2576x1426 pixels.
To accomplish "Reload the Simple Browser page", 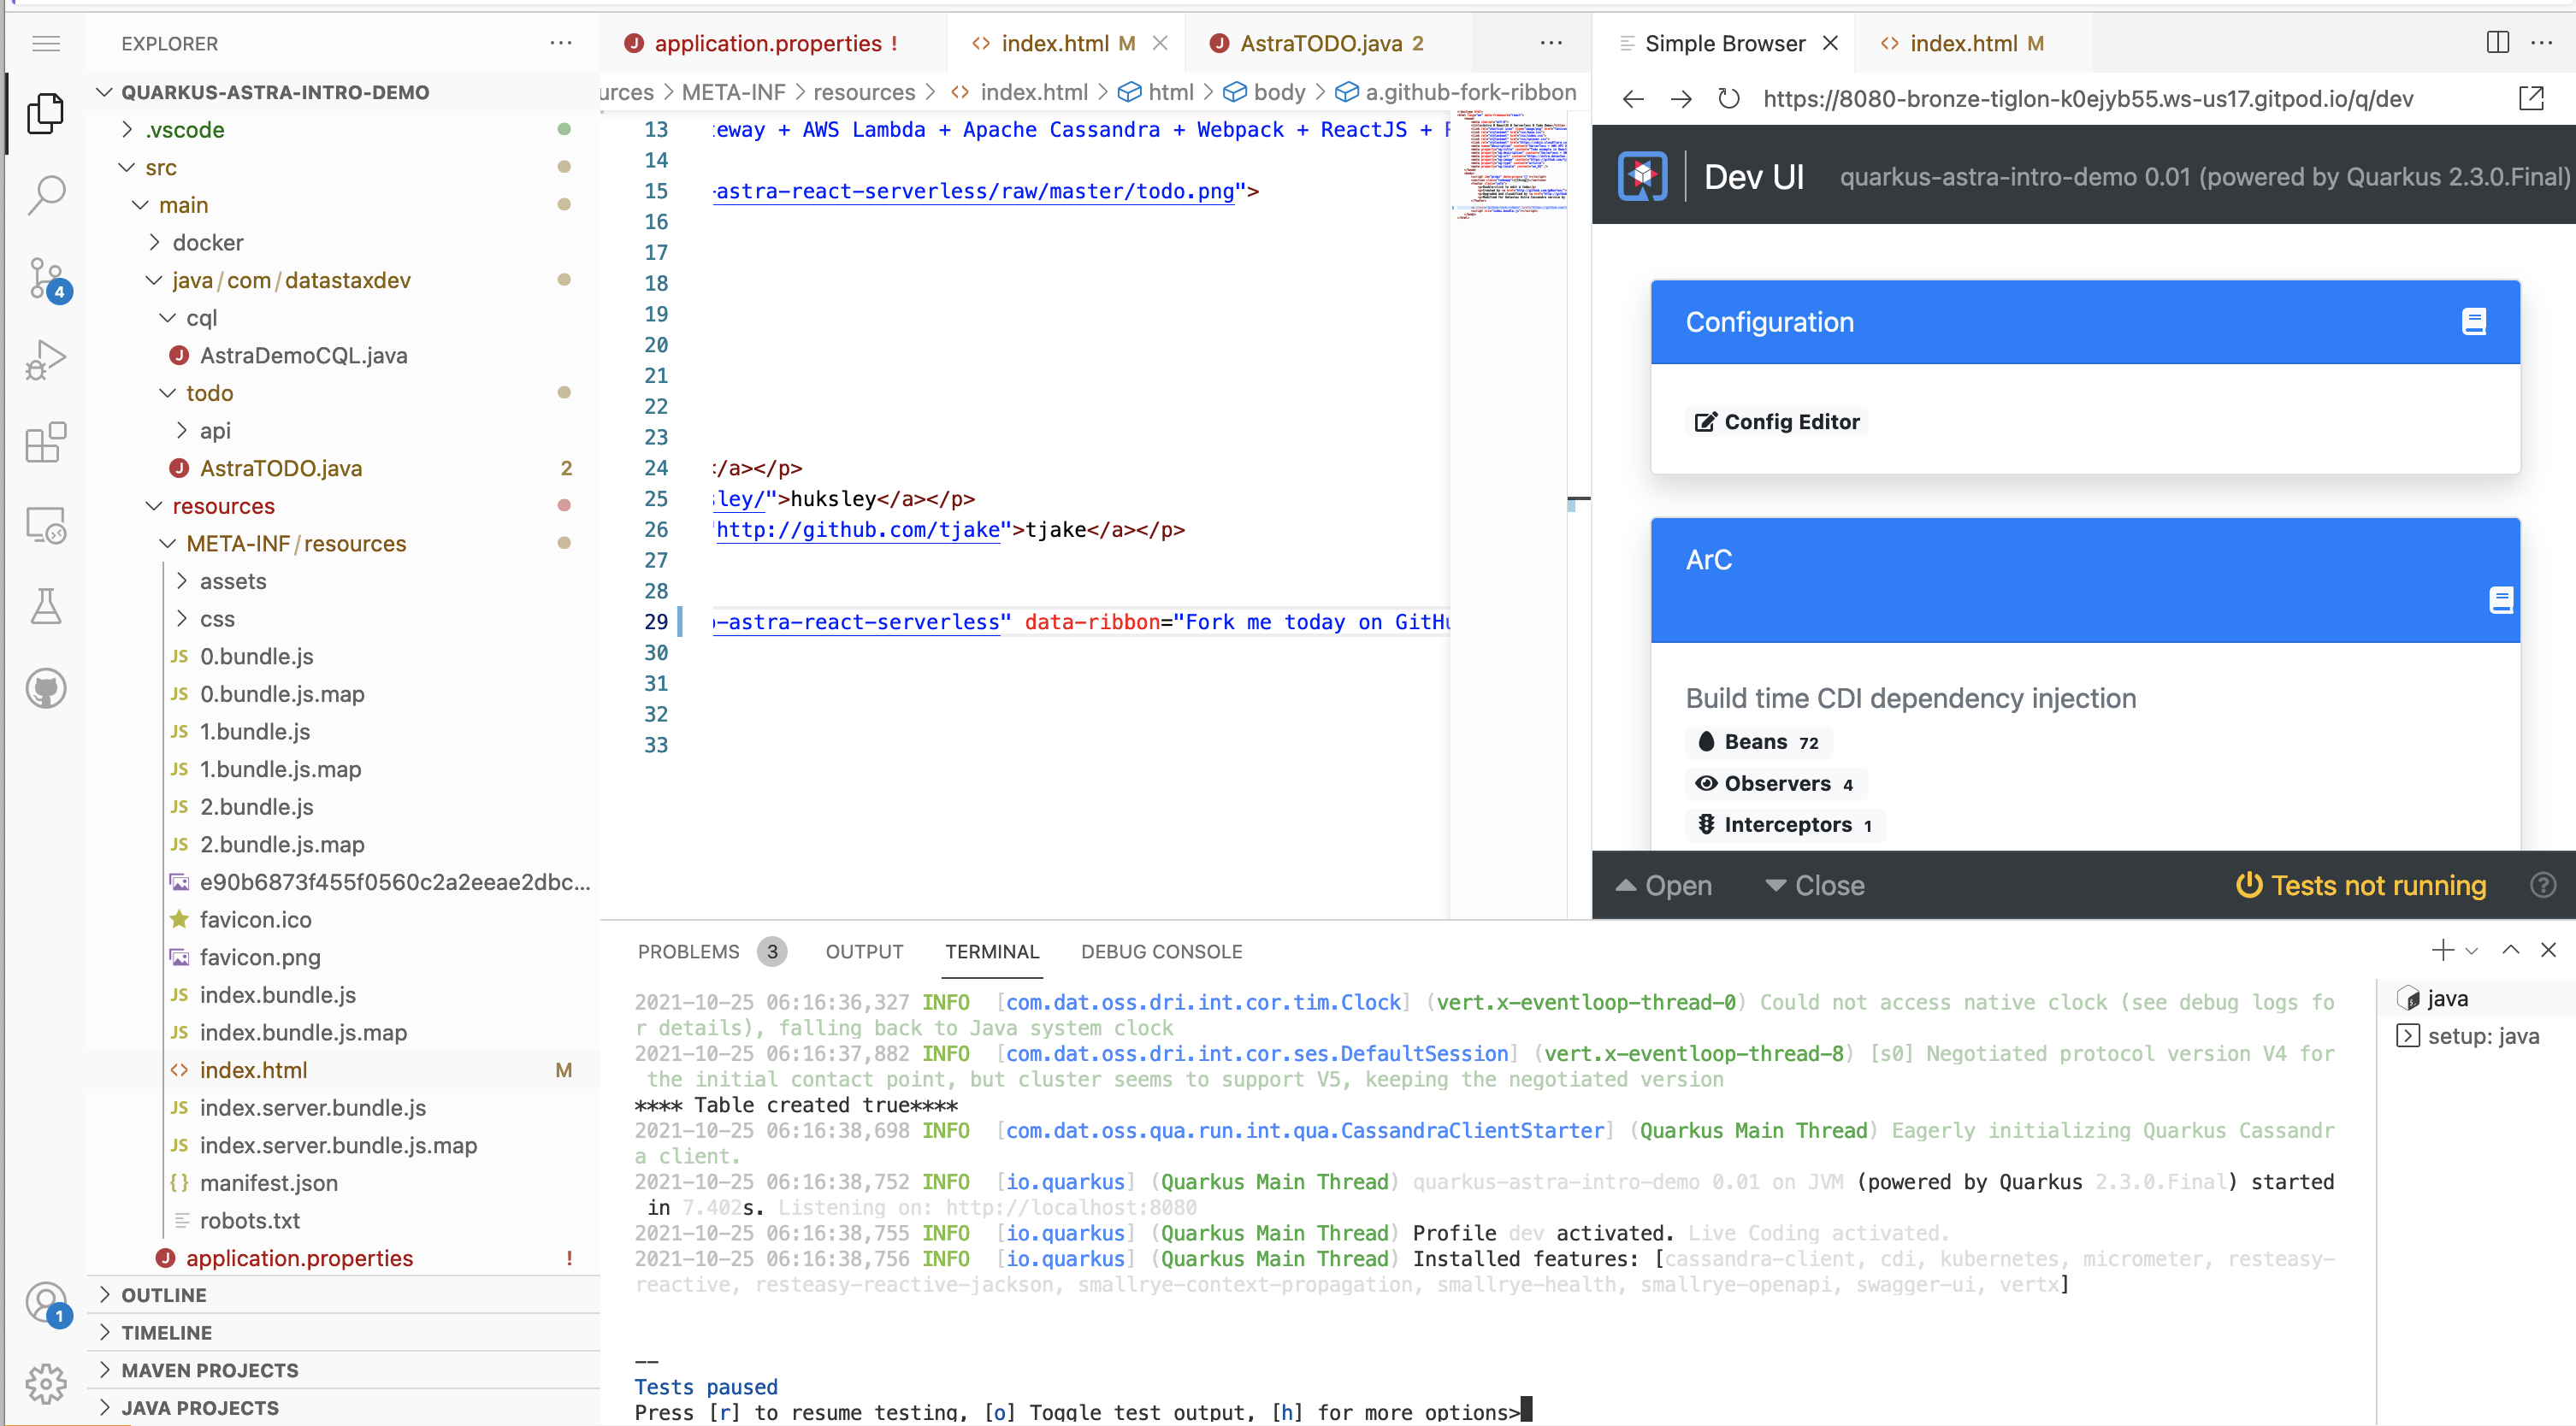I will tap(1729, 99).
